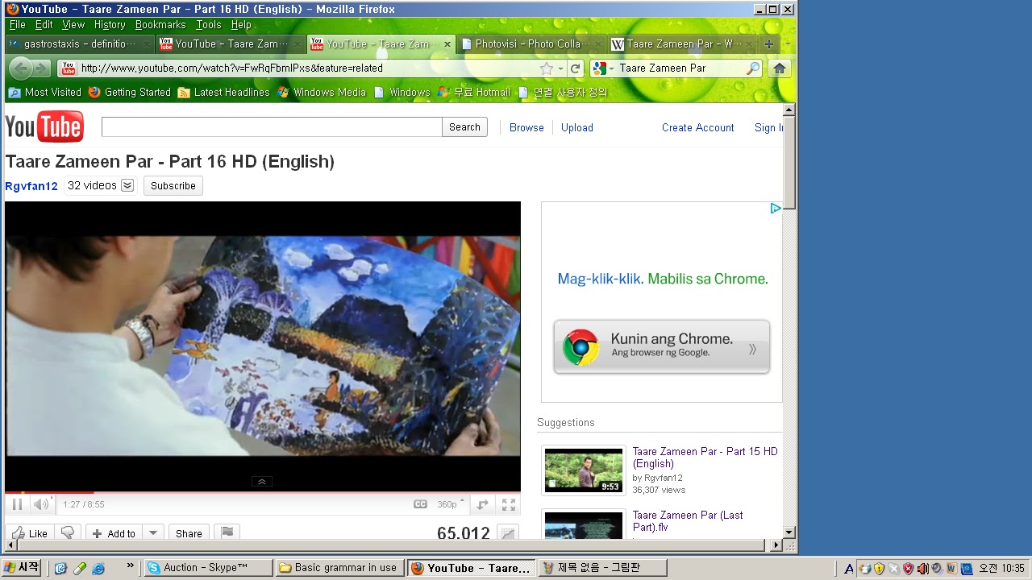Open a new tab with plus button

point(768,44)
